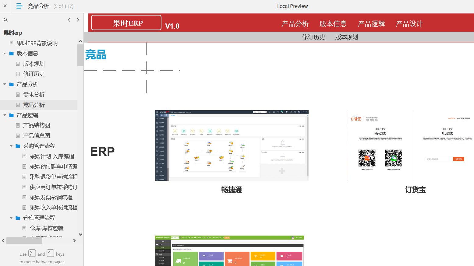Select the 竞品分析 page in tree
The image size is (474, 266).
[x=34, y=105]
